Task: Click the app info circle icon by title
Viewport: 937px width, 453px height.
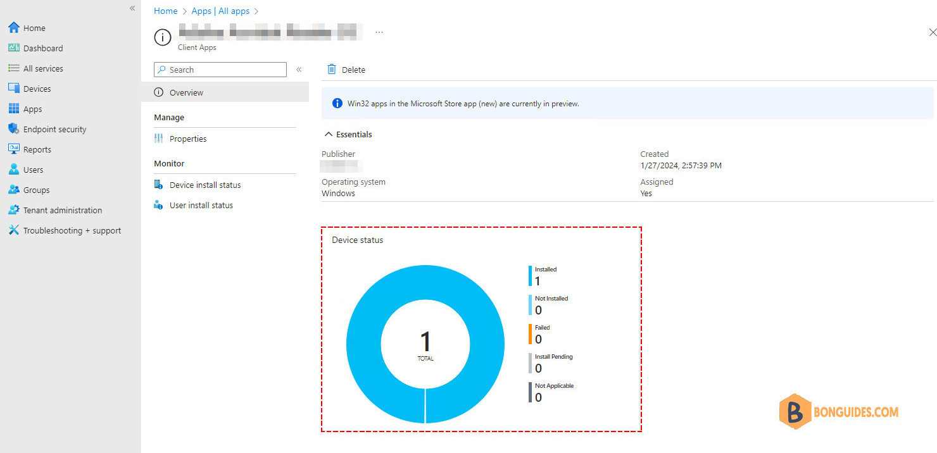Action: pyautogui.click(x=163, y=38)
